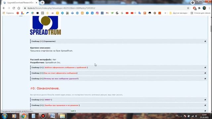Open the first YouTube bookmark
Screen dimensions: 212x119
127,13
